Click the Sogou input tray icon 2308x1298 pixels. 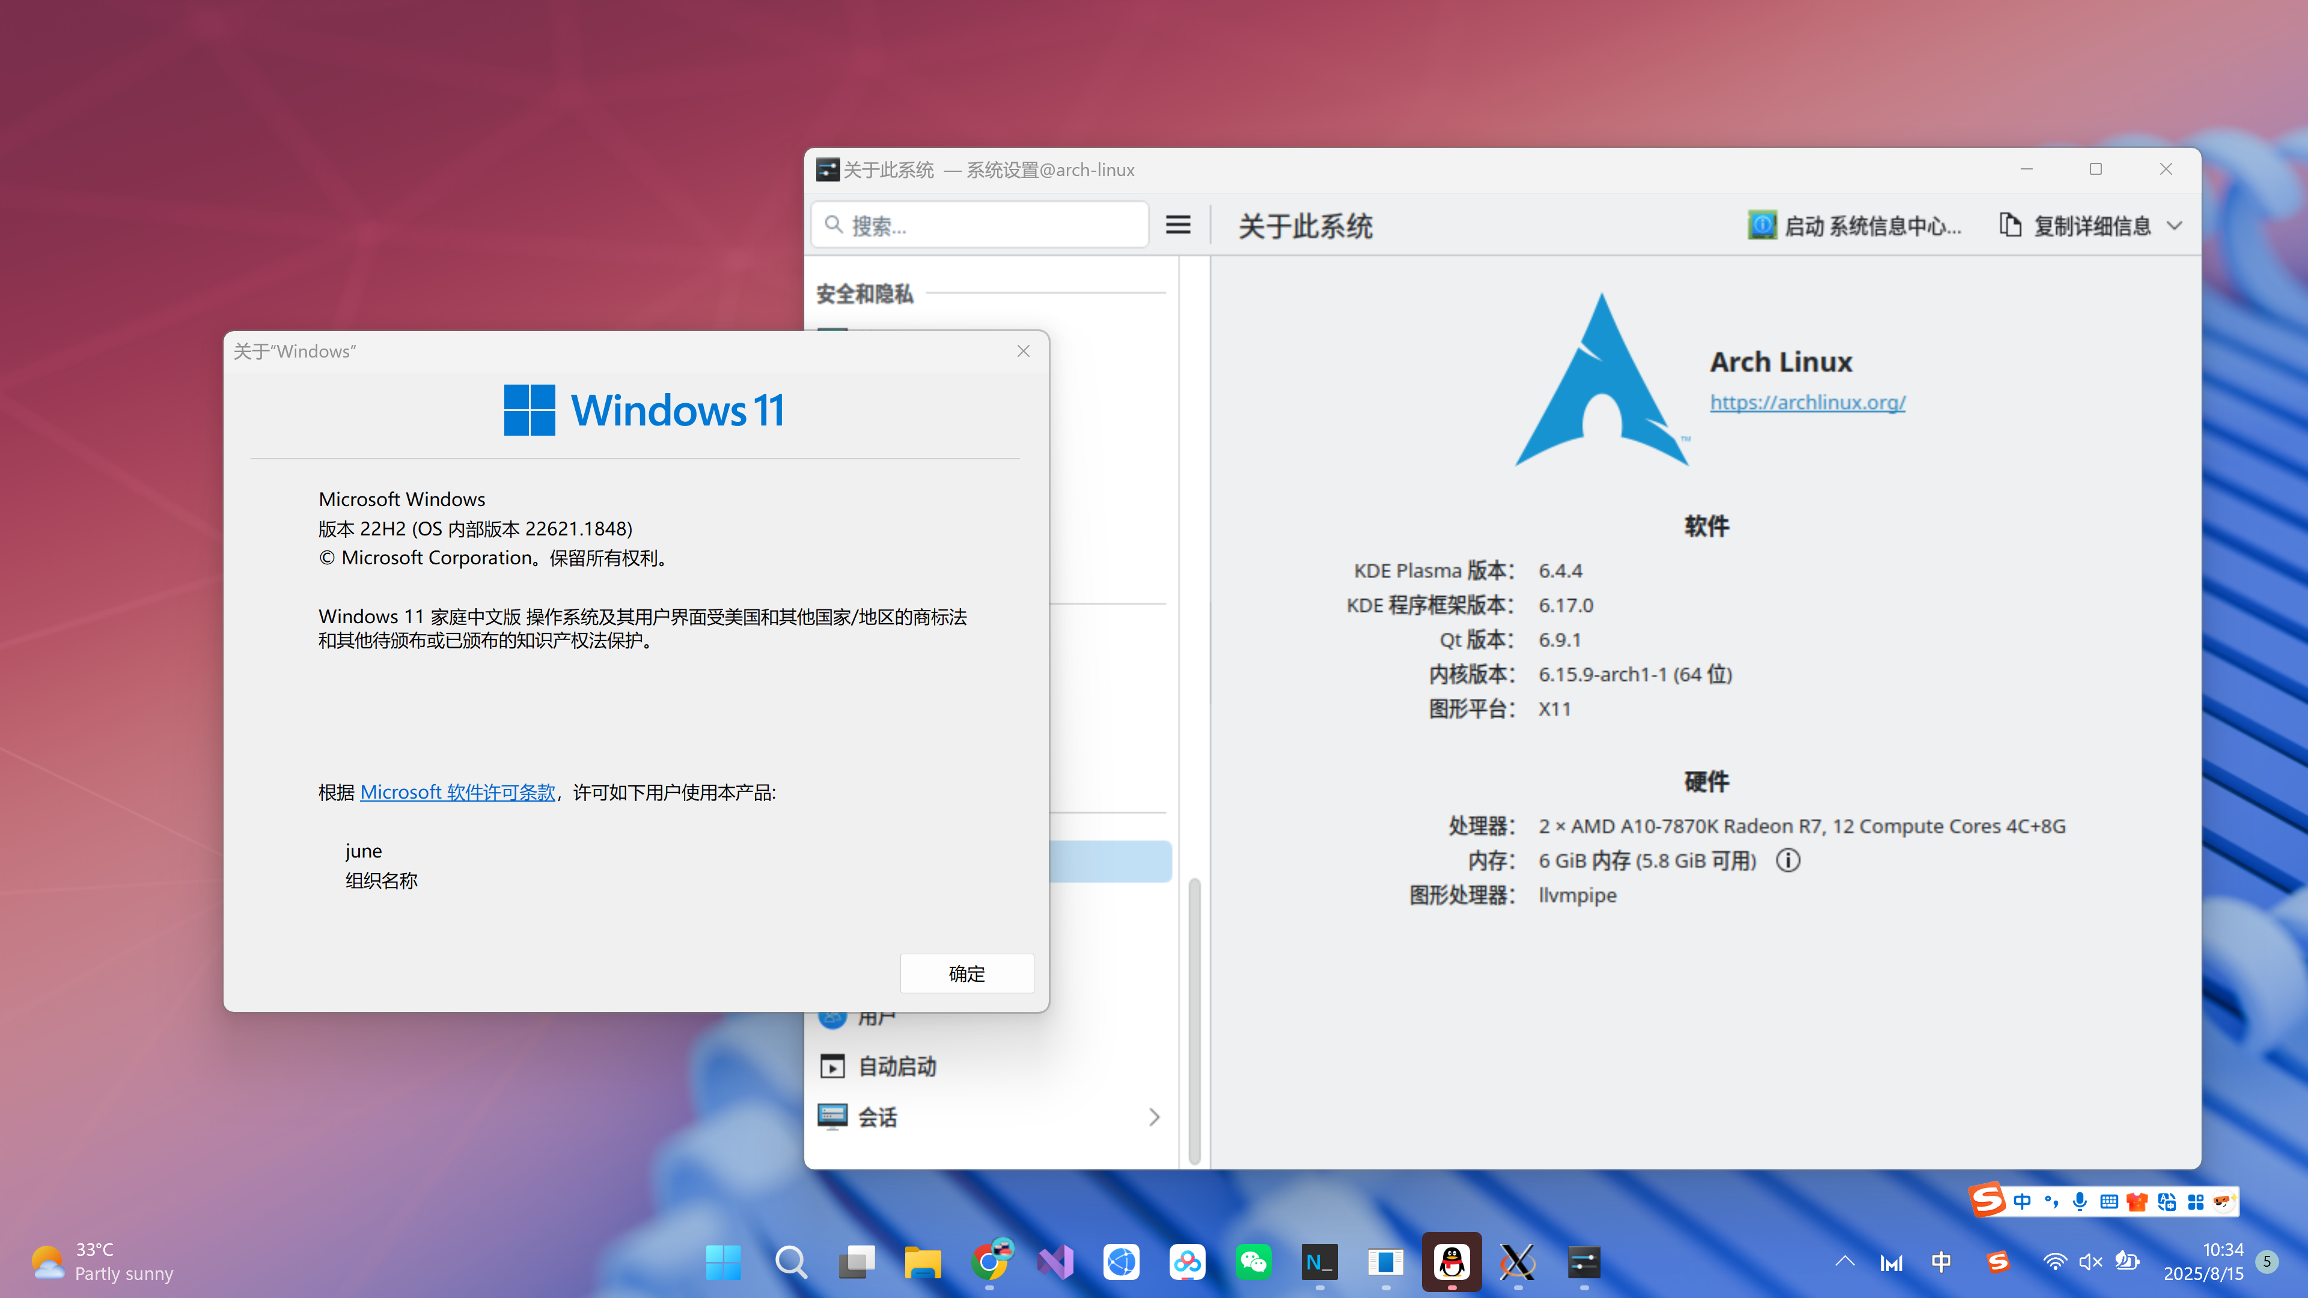click(x=1998, y=1261)
